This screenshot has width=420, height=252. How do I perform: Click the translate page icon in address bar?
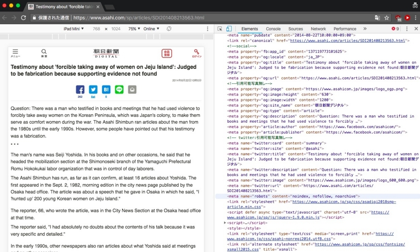point(377,18)
